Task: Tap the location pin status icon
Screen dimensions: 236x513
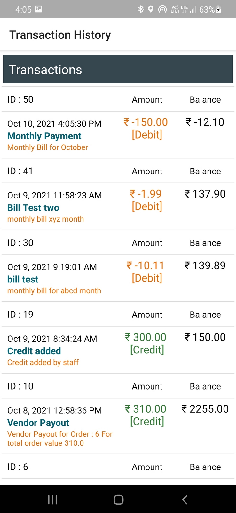Action: point(151,9)
